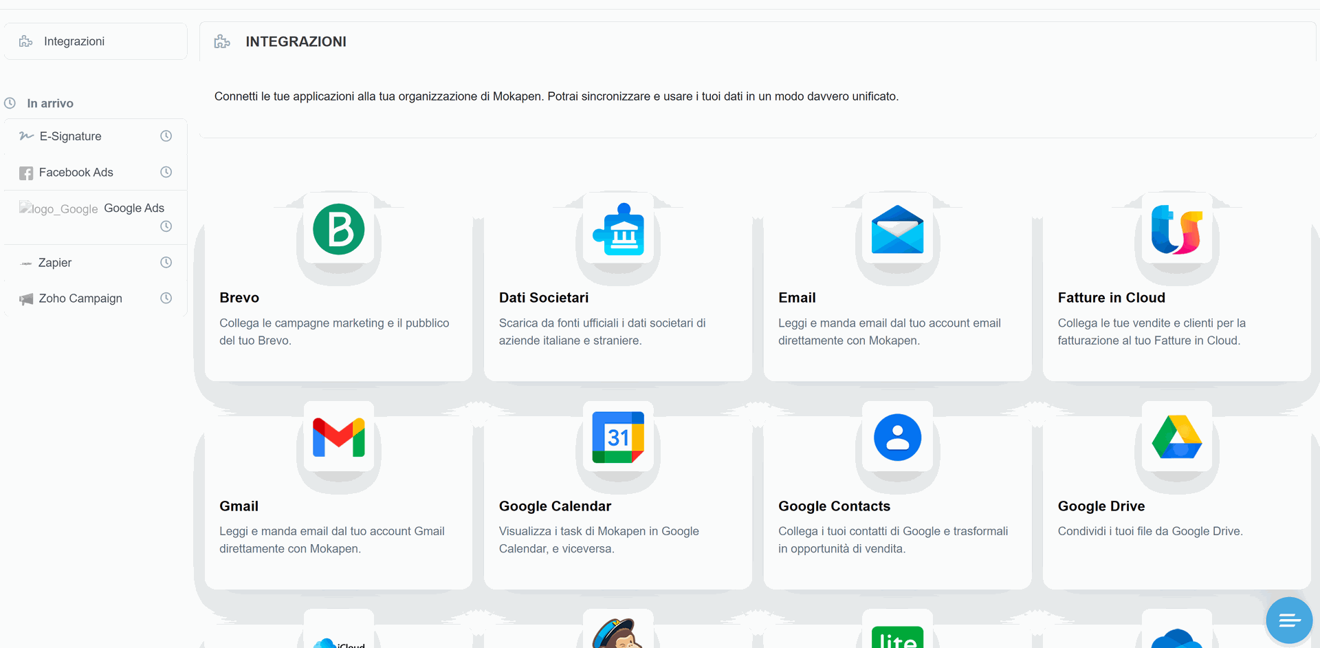Click the Google Calendar logo
The image size is (1320, 648).
pyautogui.click(x=619, y=438)
